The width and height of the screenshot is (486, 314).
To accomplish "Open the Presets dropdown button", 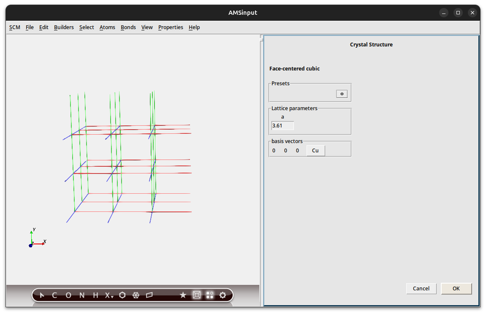I will pyautogui.click(x=342, y=94).
